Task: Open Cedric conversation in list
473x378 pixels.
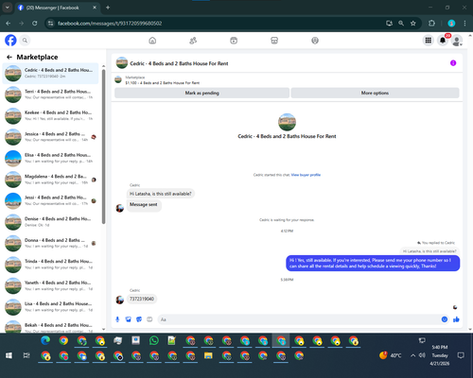Action: pos(50,73)
